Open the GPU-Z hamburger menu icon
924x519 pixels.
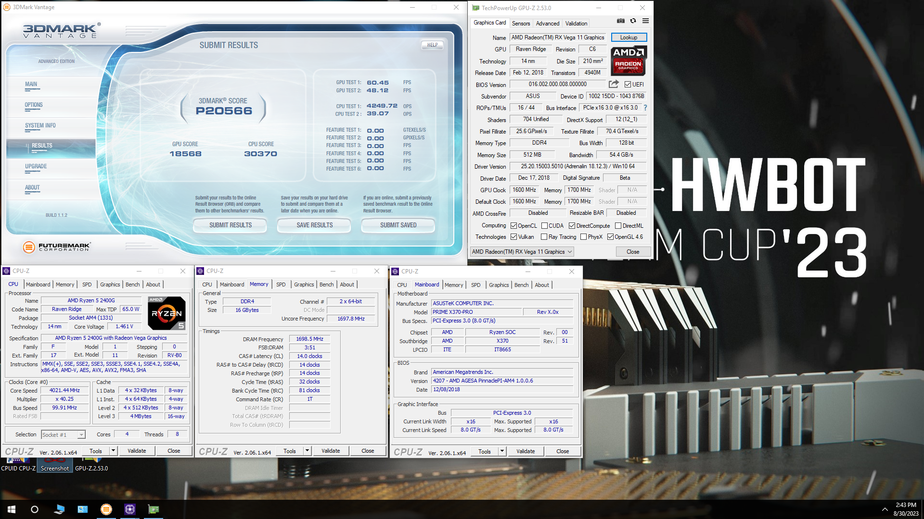point(646,21)
